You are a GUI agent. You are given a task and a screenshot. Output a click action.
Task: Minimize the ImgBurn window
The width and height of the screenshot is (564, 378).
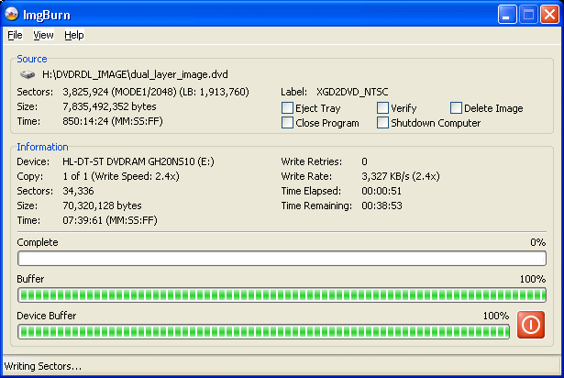coord(507,15)
